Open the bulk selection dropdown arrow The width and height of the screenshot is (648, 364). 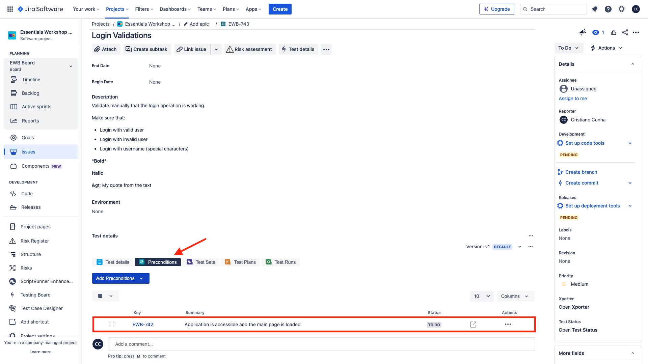pyautogui.click(x=111, y=296)
